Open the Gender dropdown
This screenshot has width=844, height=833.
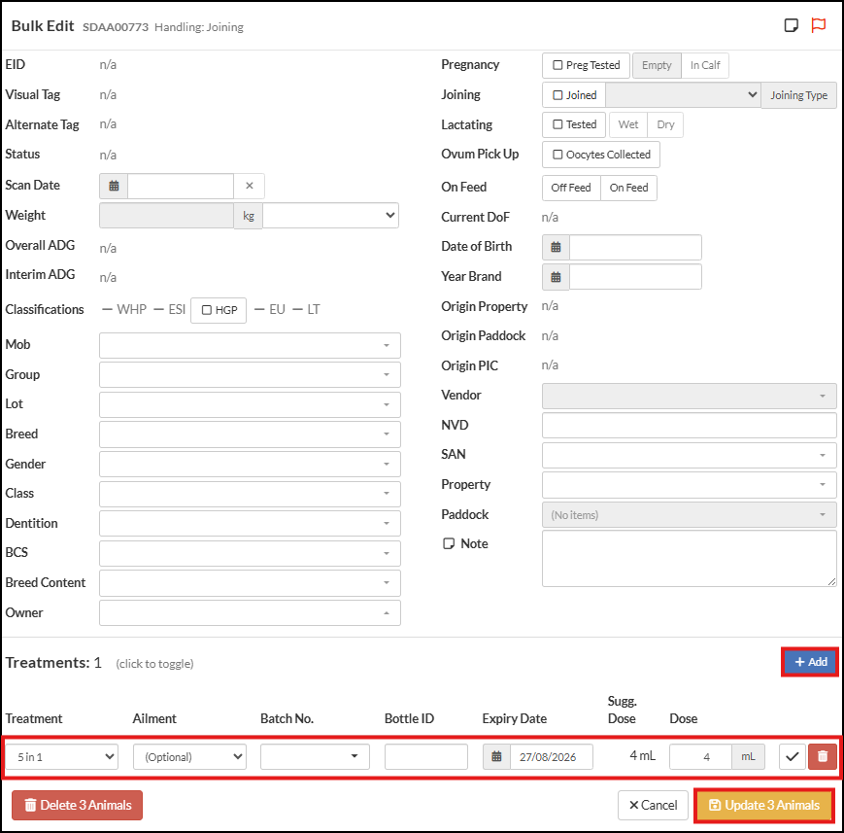(x=250, y=464)
